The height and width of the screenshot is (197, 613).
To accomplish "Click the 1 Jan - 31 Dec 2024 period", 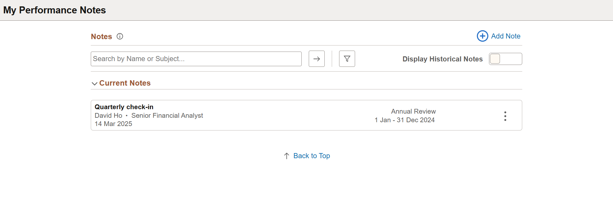I will [405, 120].
